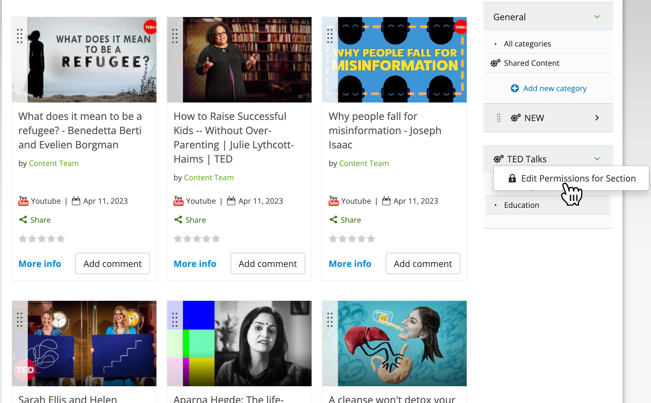Open Content Team author on Raise Successful Kids
The height and width of the screenshot is (403, 651).
pyautogui.click(x=209, y=177)
